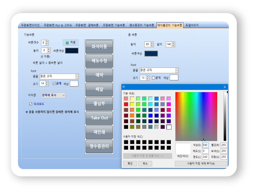The width and height of the screenshot is (254, 191).
Task: Click the 빨강(R) value input field
Action: (x=224, y=145)
